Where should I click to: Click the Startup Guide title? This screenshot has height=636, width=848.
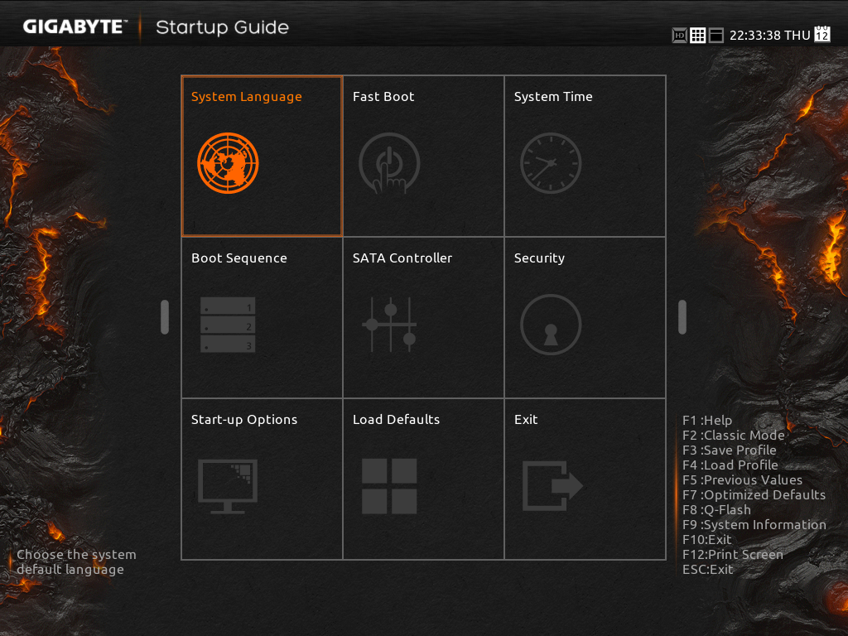coord(222,27)
